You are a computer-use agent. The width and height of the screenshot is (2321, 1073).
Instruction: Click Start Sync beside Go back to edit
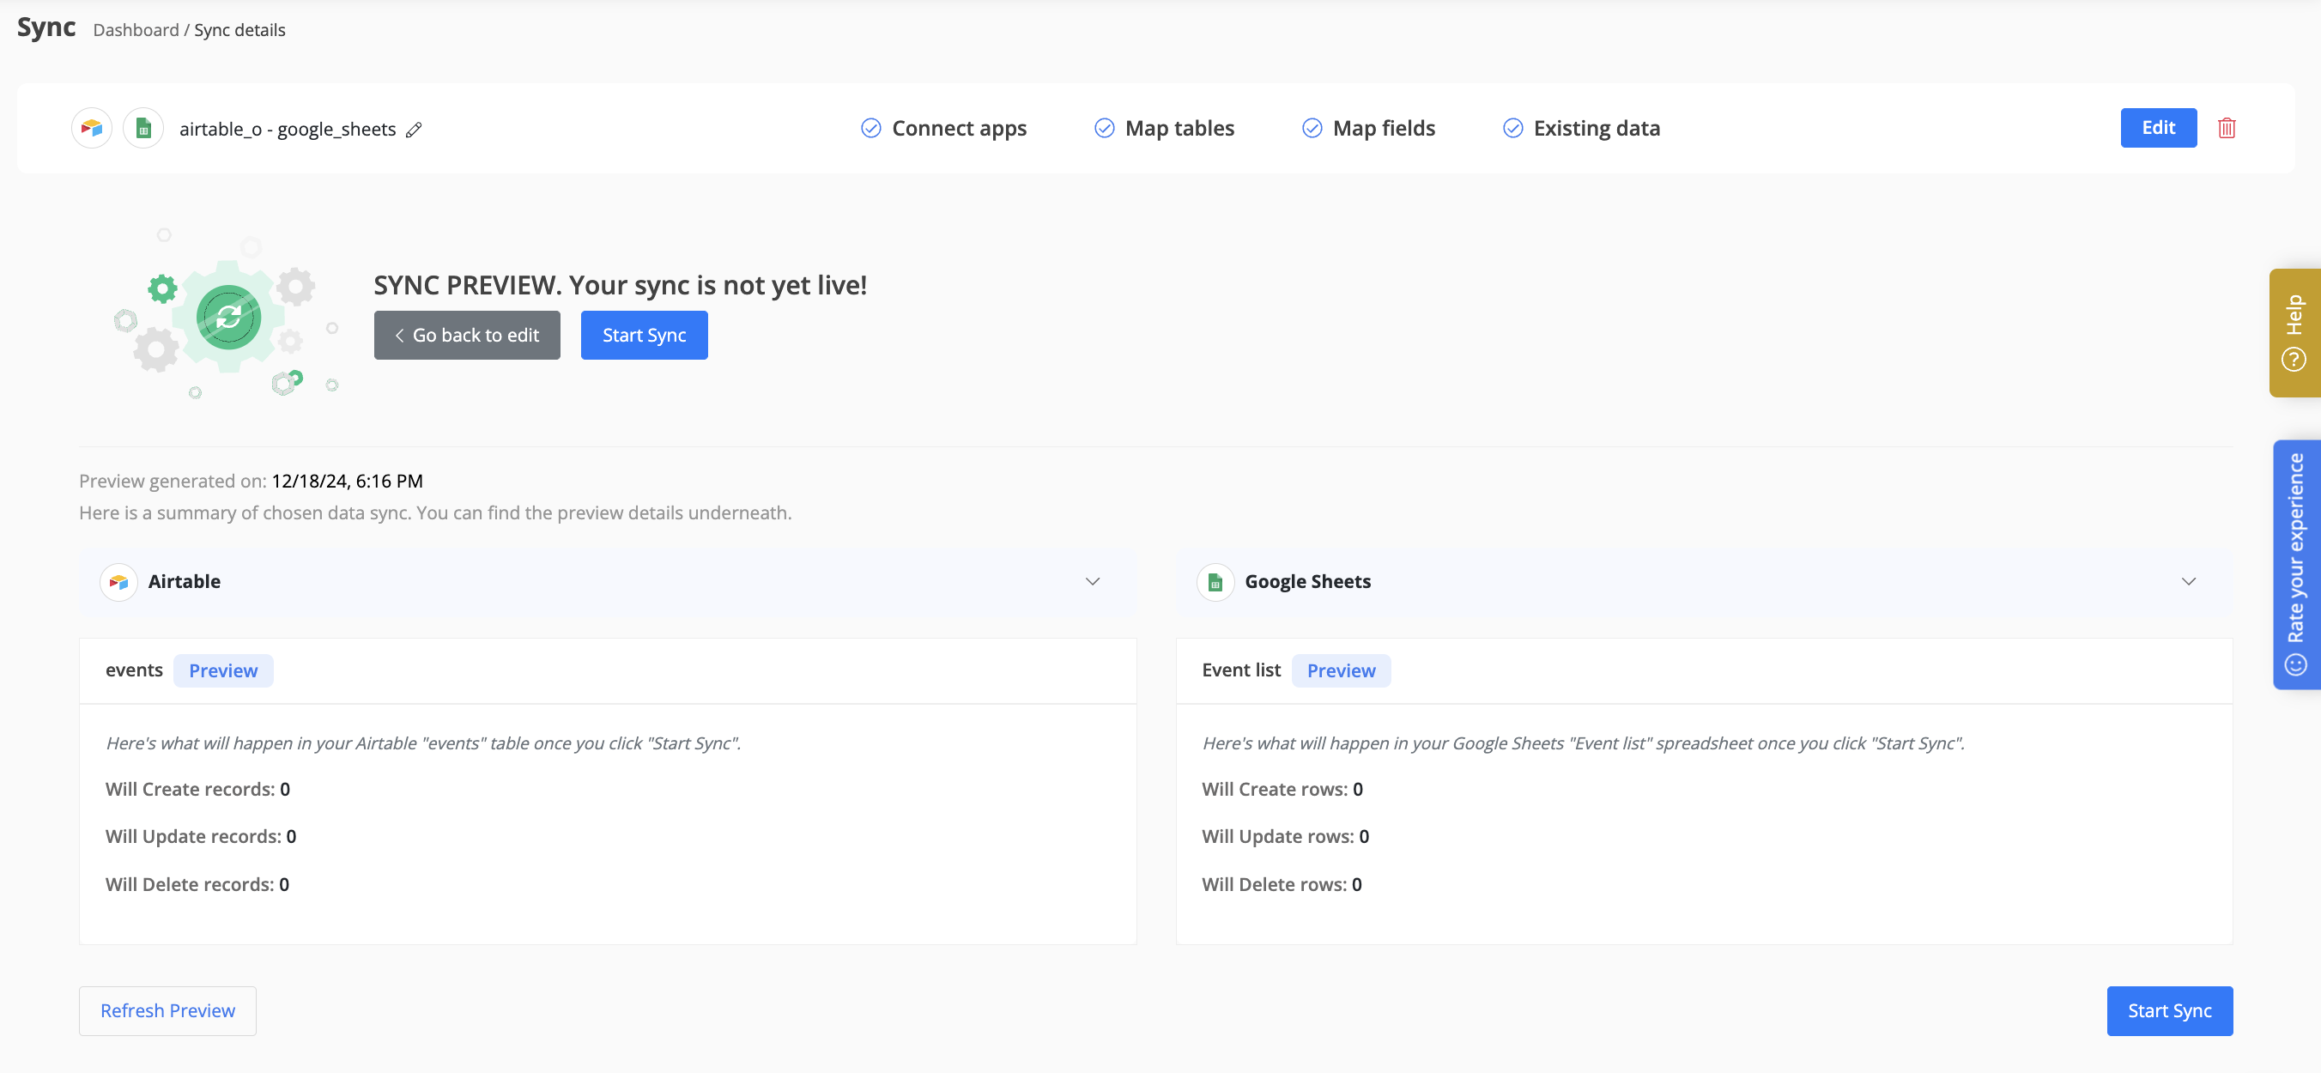click(x=643, y=335)
